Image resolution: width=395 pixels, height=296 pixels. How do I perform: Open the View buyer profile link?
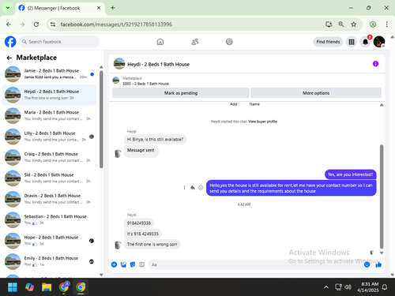click(x=262, y=122)
